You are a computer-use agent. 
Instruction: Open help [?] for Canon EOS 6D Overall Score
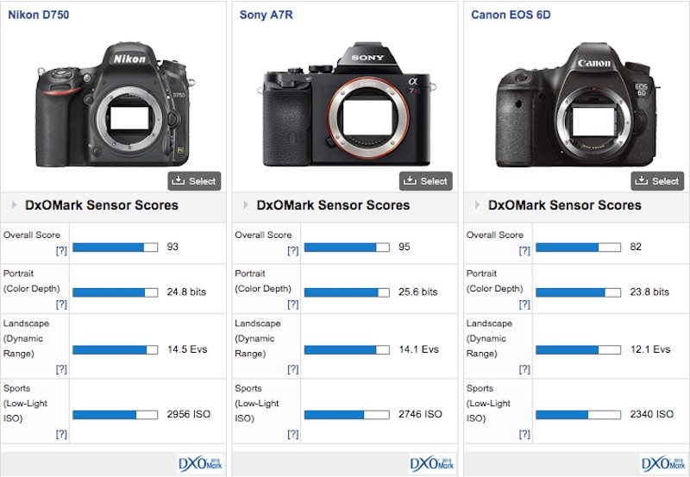click(x=524, y=251)
